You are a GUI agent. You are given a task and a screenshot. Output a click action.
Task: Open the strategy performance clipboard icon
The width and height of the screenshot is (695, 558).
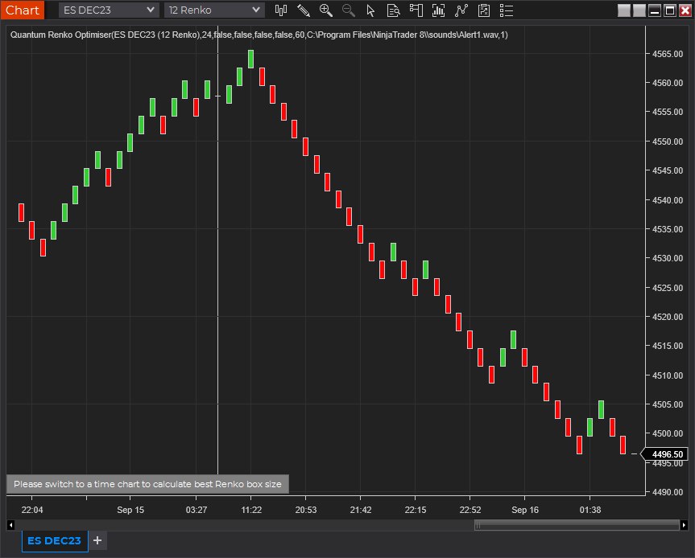tap(484, 10)
